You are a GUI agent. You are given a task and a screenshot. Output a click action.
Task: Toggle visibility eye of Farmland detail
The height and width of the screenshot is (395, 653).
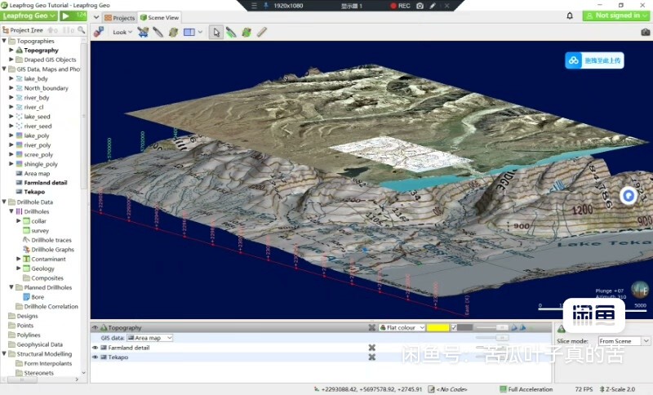(x=95, y=348)
